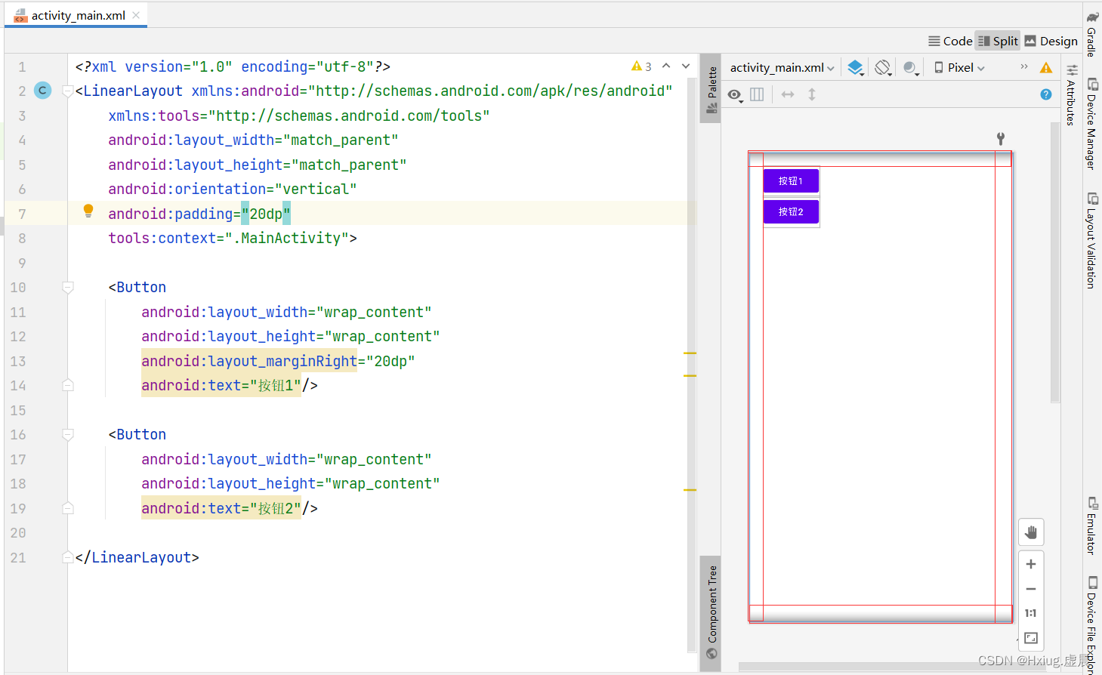The width and height of the screenshot is (1102, 675).
Task: Click the warning stripe marker beside line 13
Action: click(x=690, y=353)
